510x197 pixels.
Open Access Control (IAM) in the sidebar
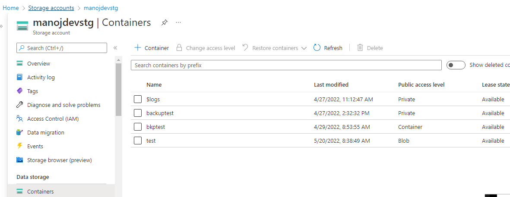click(x=53, y=119)
